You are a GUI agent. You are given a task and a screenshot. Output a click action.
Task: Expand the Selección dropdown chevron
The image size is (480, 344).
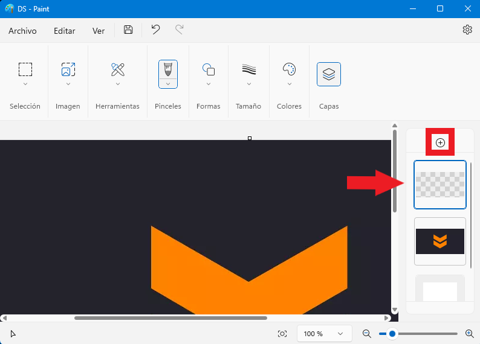tap(25, 84)
